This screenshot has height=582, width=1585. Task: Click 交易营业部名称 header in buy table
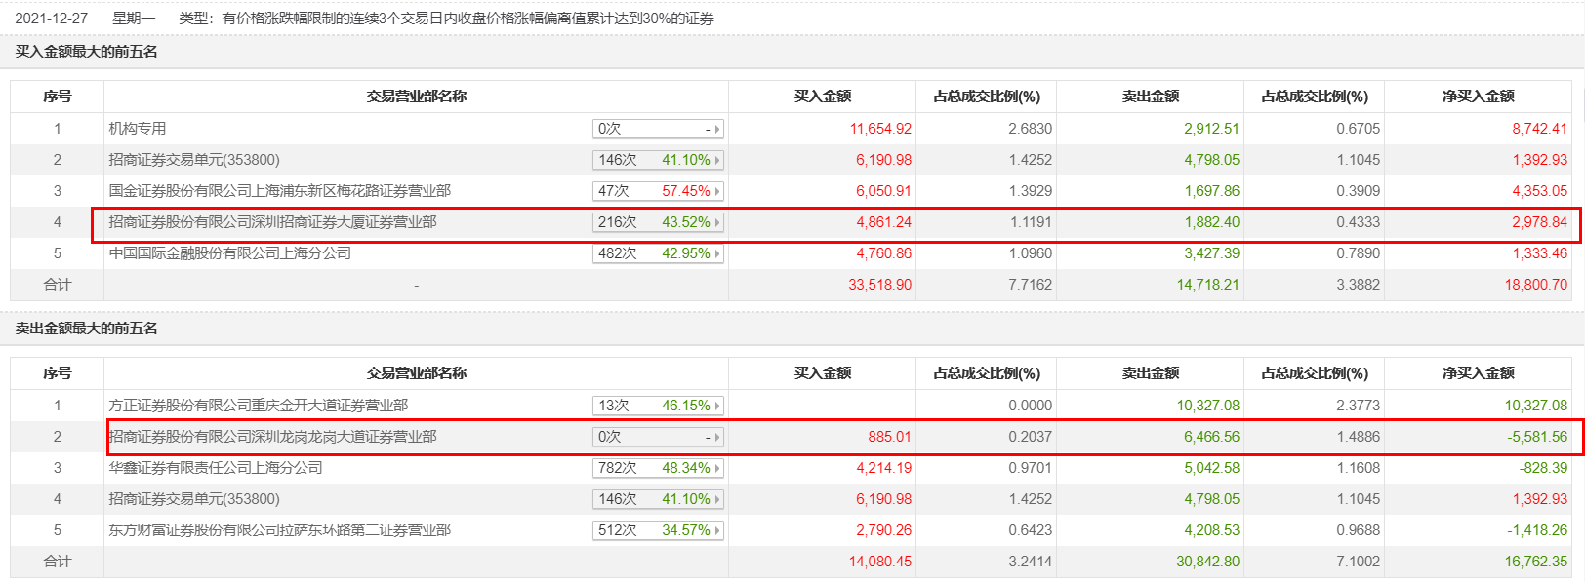(x=417, y=97)
